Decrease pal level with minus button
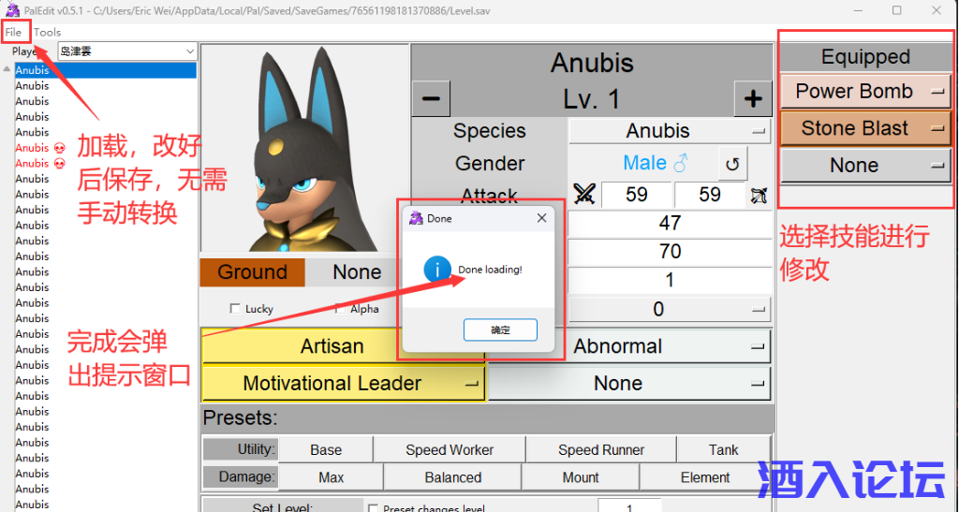 431,98
